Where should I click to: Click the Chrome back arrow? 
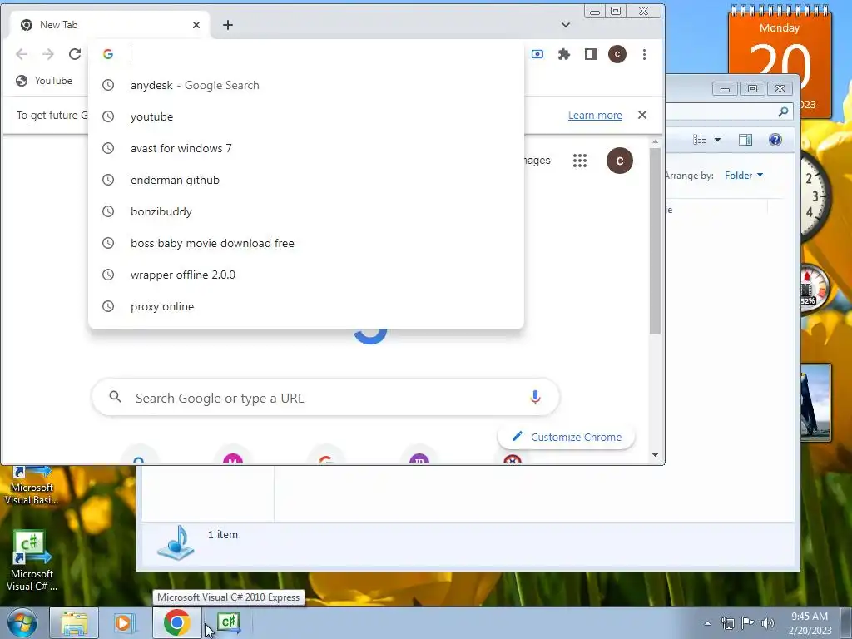22,54
